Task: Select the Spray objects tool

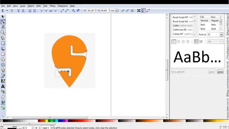Action: (3, 92)
